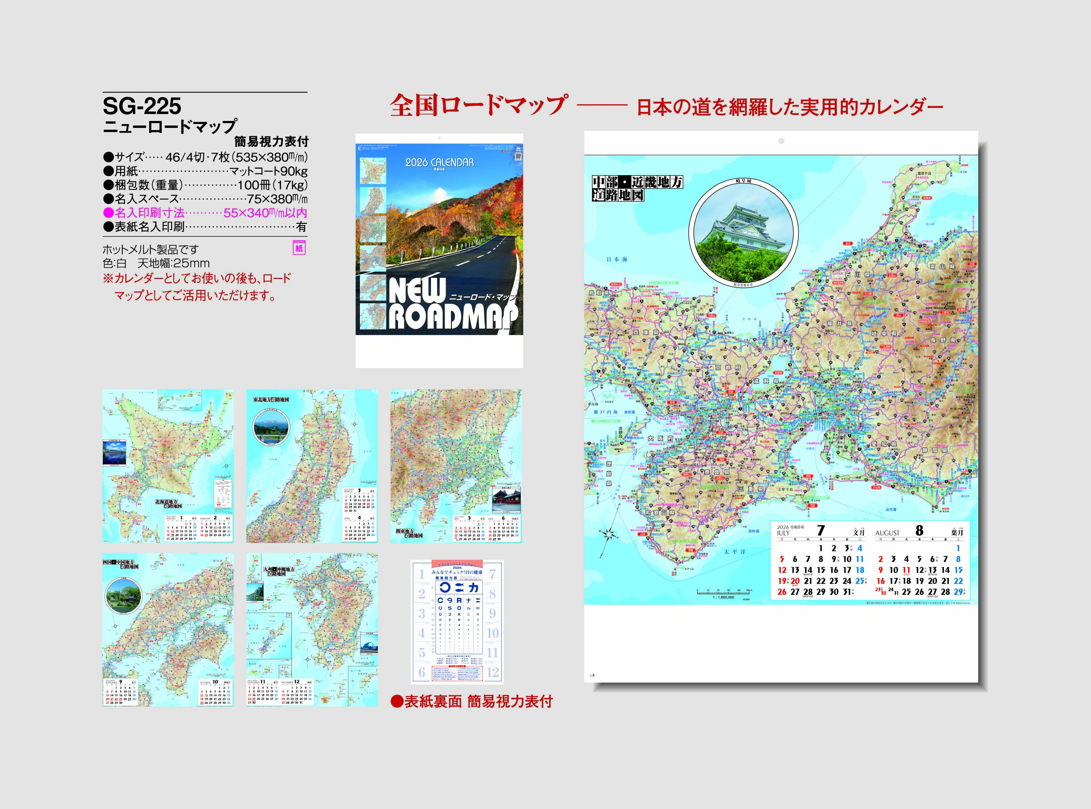Open the 北海道地方 map page thumbnail
Image resolution: width=1091 pixels, height=809 pixels.
168,466
